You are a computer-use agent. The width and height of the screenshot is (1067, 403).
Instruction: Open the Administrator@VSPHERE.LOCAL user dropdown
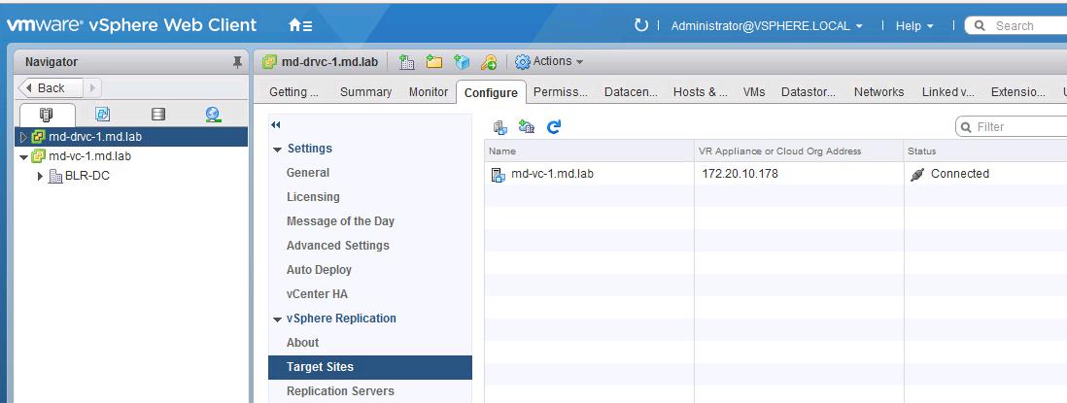pyautogui.click(x=767, y=26)
